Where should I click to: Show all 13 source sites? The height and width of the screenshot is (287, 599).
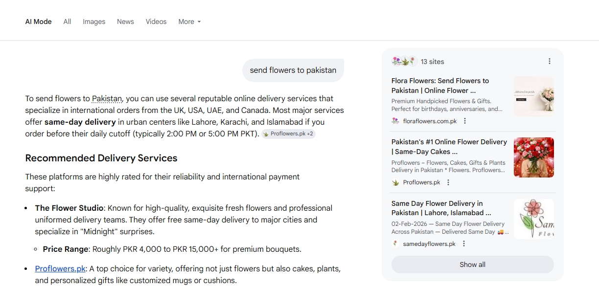coord(472,265)
